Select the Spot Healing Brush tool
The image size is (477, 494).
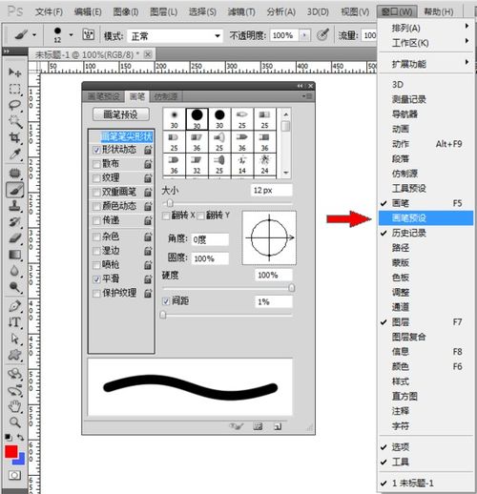click(x=14, y=173)
